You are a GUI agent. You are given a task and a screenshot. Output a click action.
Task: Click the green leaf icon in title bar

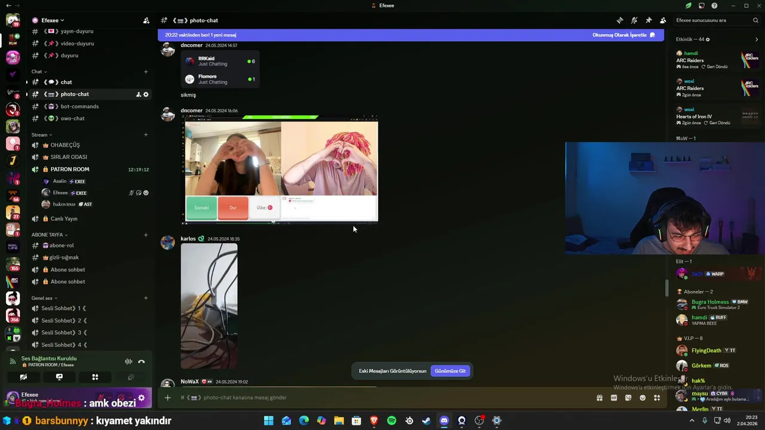tap(688, 5)
